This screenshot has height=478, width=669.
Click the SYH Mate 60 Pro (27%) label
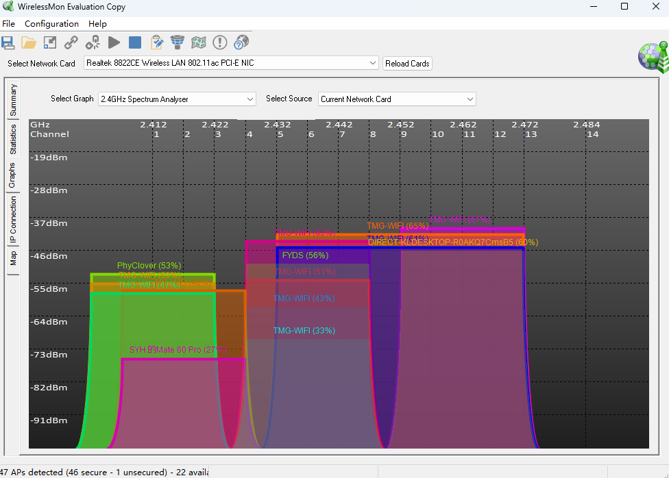coord(178,350)
